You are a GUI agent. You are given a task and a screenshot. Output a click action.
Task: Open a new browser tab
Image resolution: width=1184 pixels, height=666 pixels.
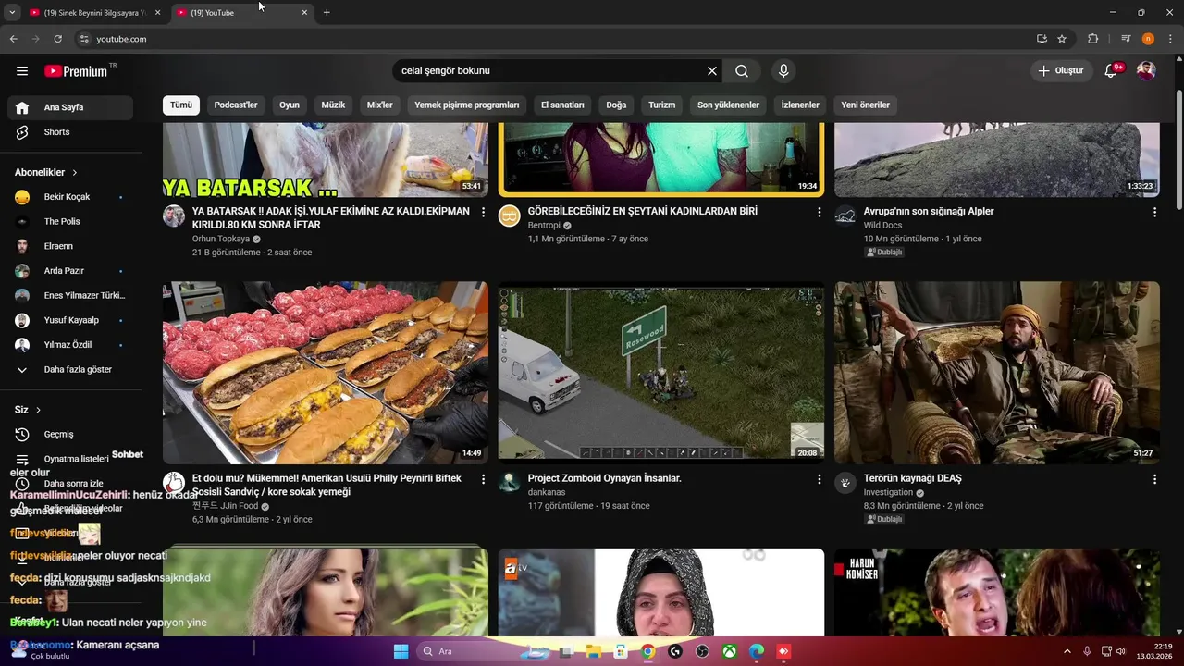click(x=327, y=12)
